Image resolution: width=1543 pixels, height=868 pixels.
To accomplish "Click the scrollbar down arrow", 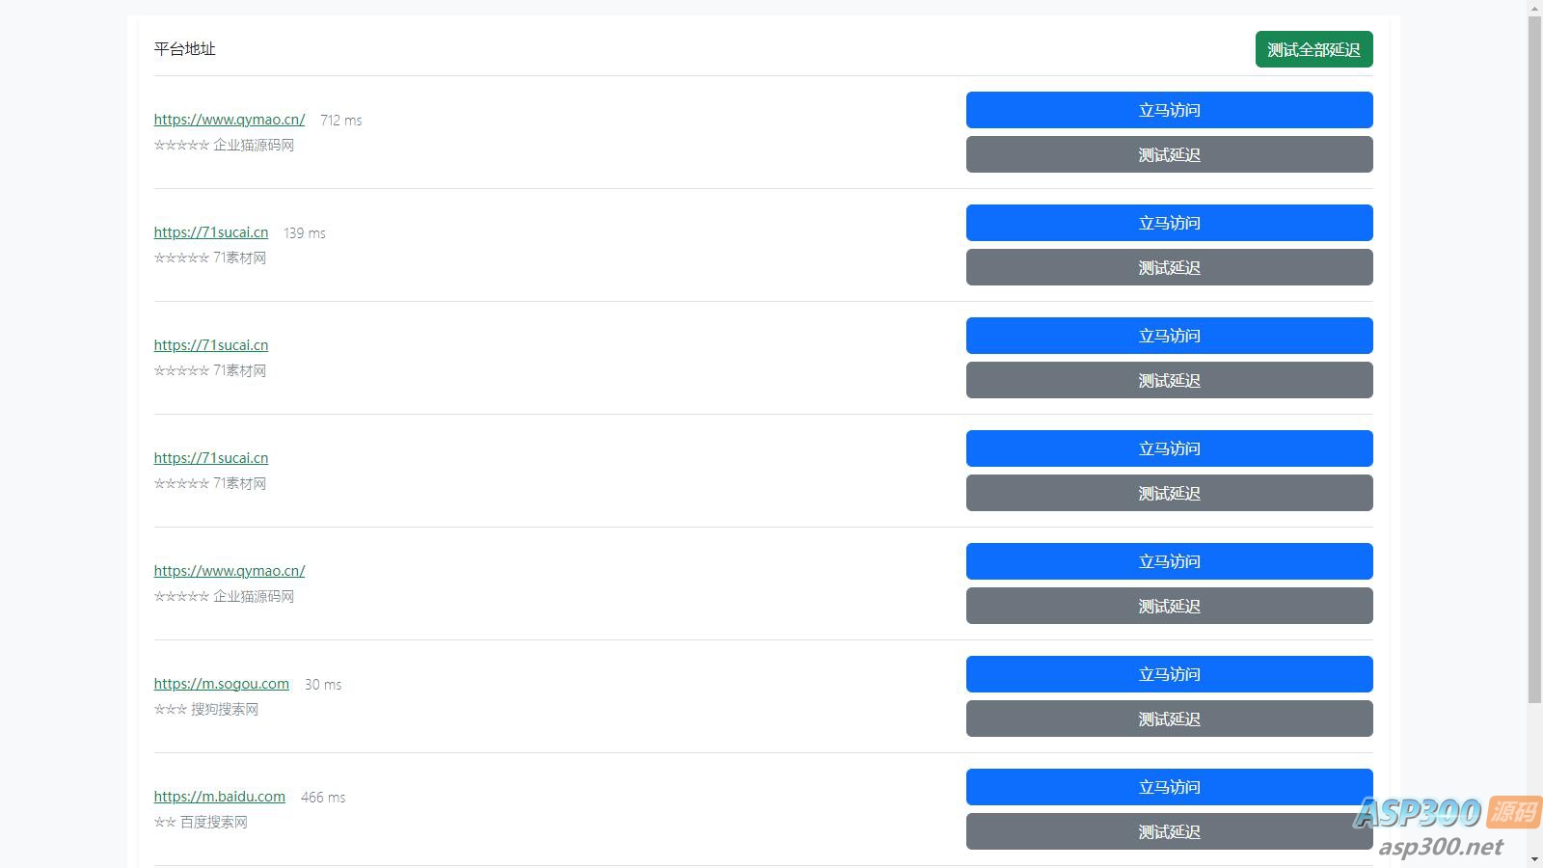I will 1534,859.
